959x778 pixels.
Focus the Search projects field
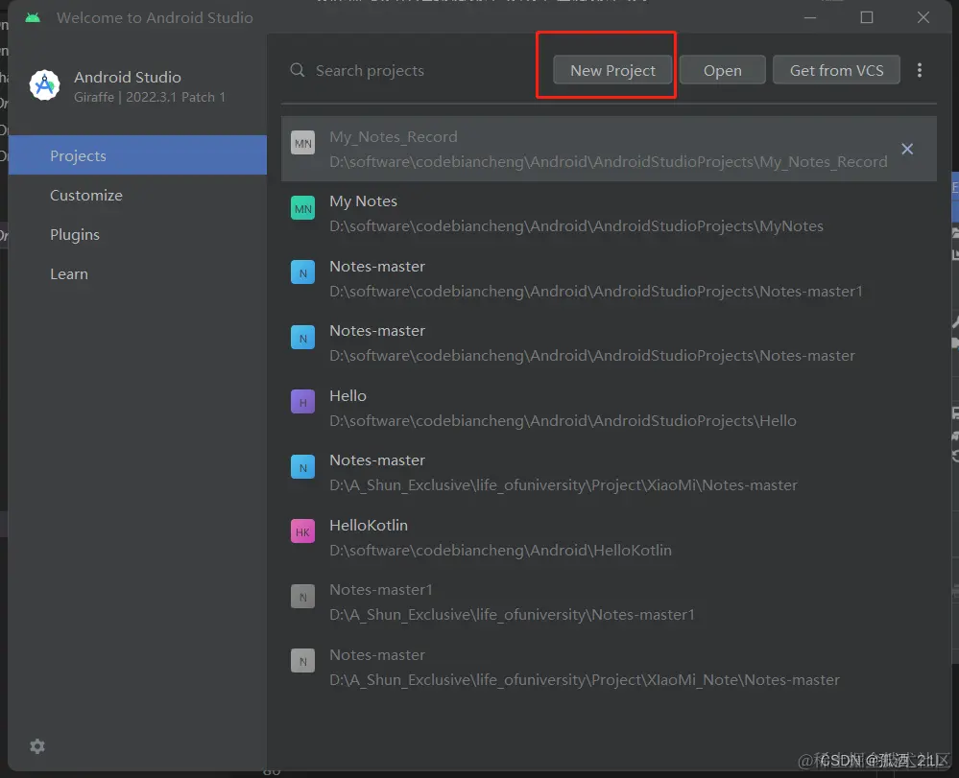[x=416, y=70]
